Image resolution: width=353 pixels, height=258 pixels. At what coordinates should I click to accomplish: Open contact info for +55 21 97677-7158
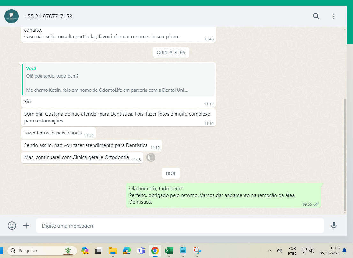point(48,17)
